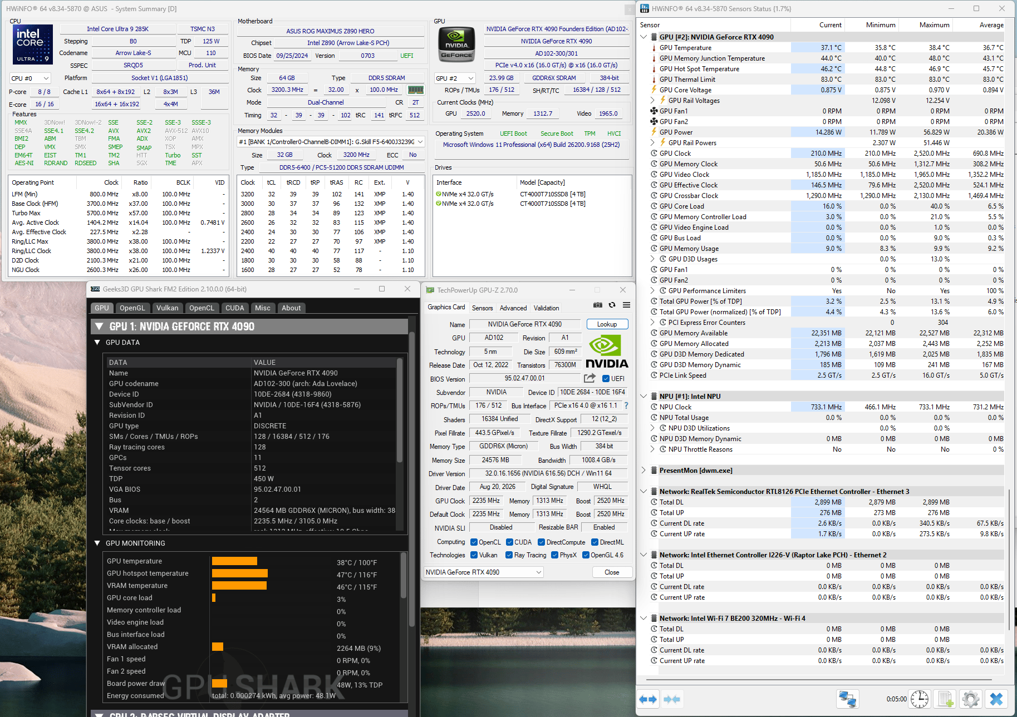1017x717 pixels.
Task: Toggle the OpenGL 4.6 checkbox in GPU-Z
Action: (586, 555)
